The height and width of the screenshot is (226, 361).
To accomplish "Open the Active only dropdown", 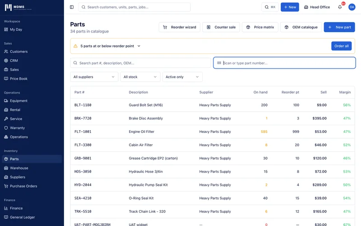I will [182, 77].
